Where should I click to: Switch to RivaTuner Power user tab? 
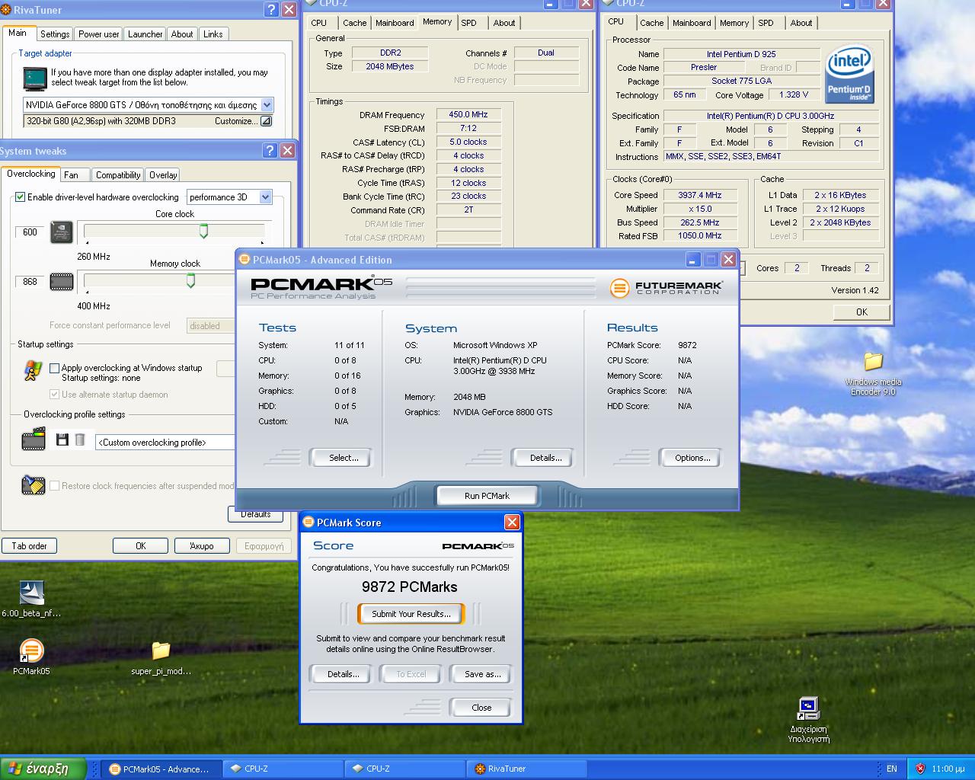(99, 34)
